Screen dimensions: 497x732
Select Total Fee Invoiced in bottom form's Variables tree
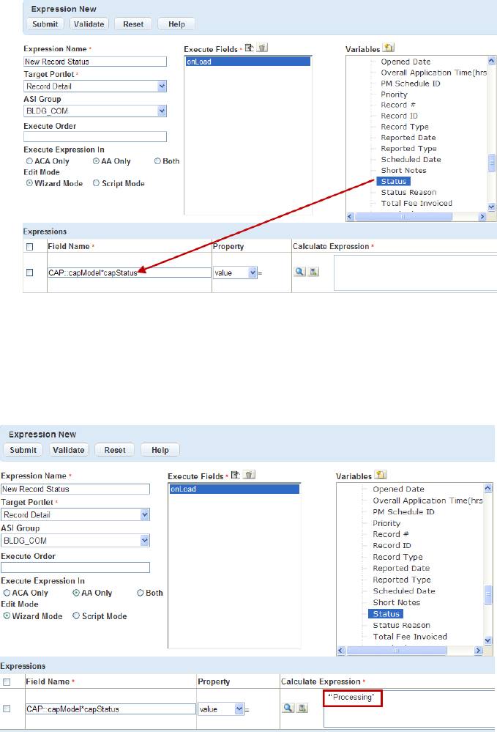[410, 637]
